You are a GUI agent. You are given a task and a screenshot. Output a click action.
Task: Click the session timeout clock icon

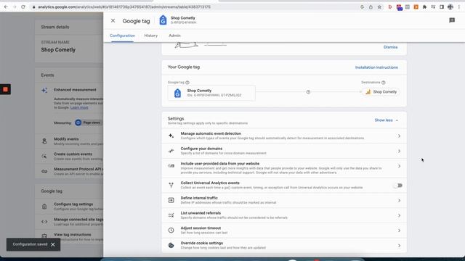point(171,231)
